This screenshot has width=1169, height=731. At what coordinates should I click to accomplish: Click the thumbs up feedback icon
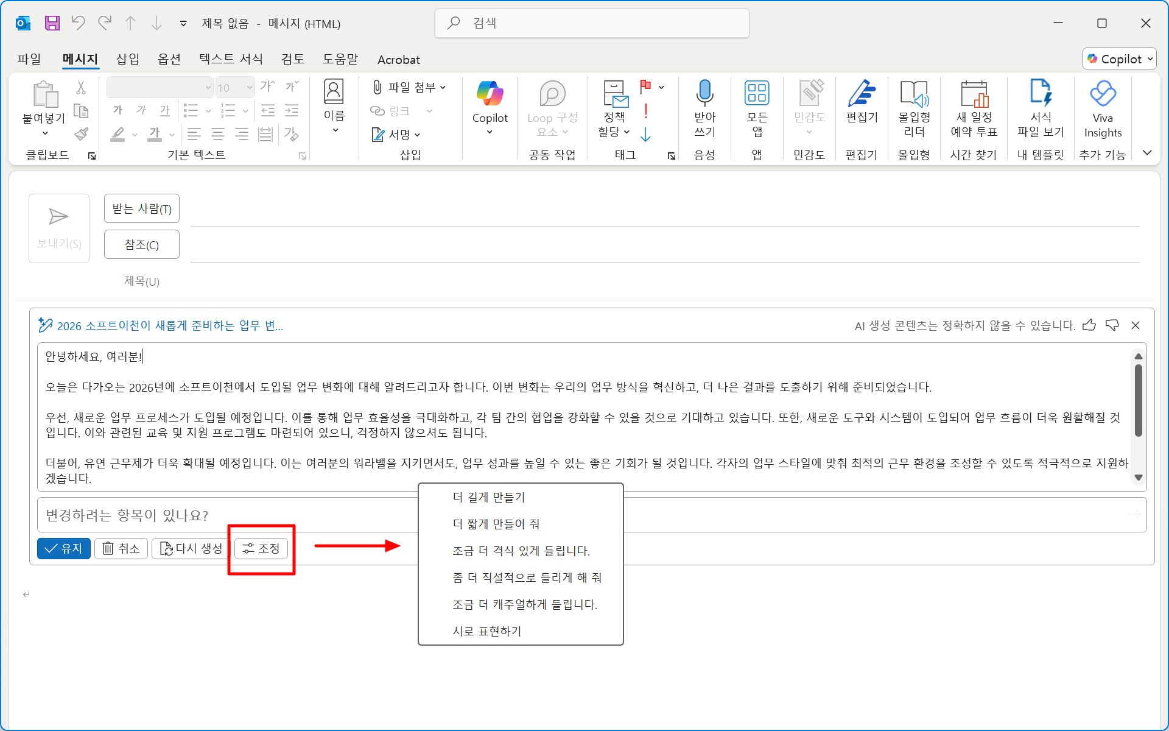click(x=1089, y=325)
